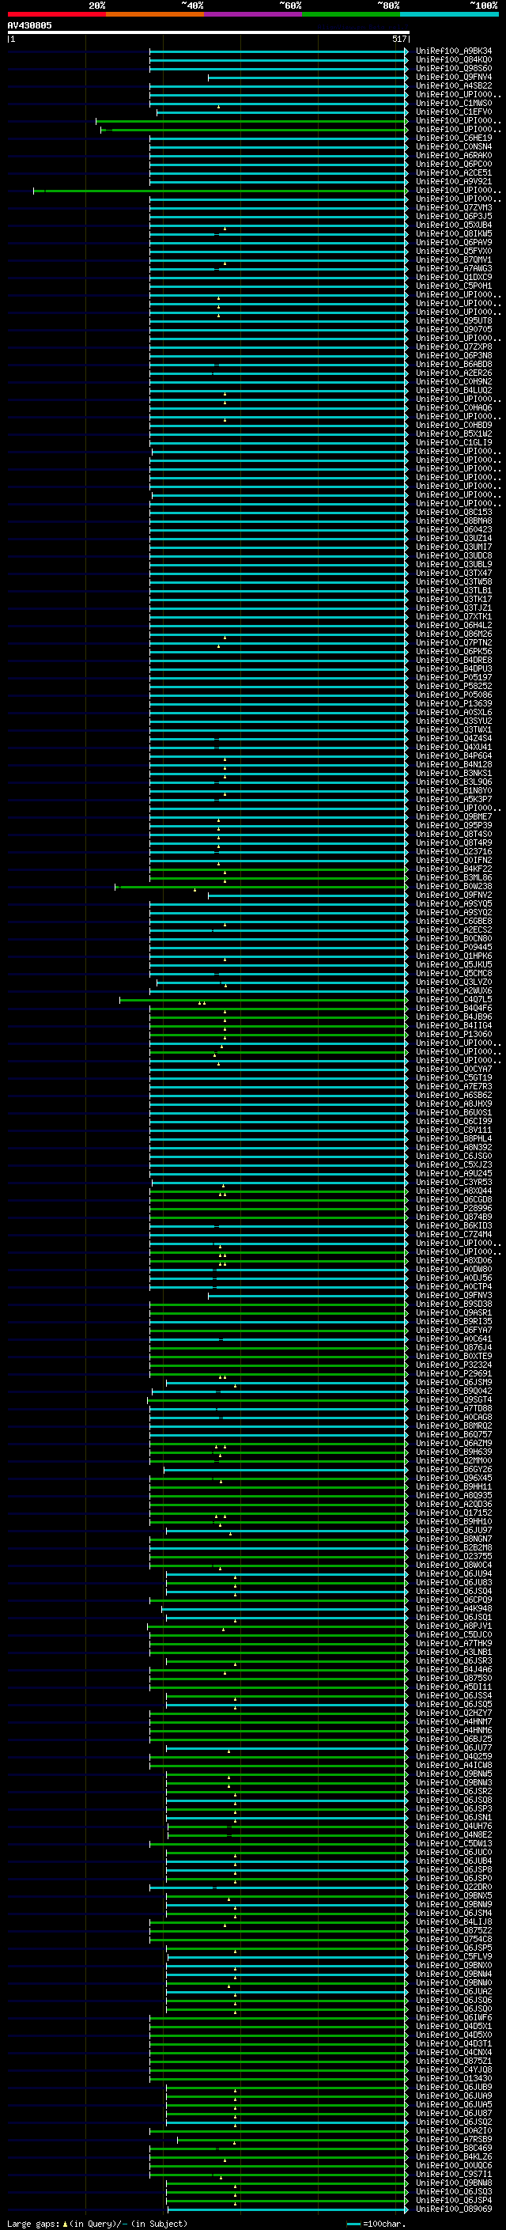Click the green ~80% identity legend segment
The height and width of the screenshot is (2230, 506).
[351, 14]
